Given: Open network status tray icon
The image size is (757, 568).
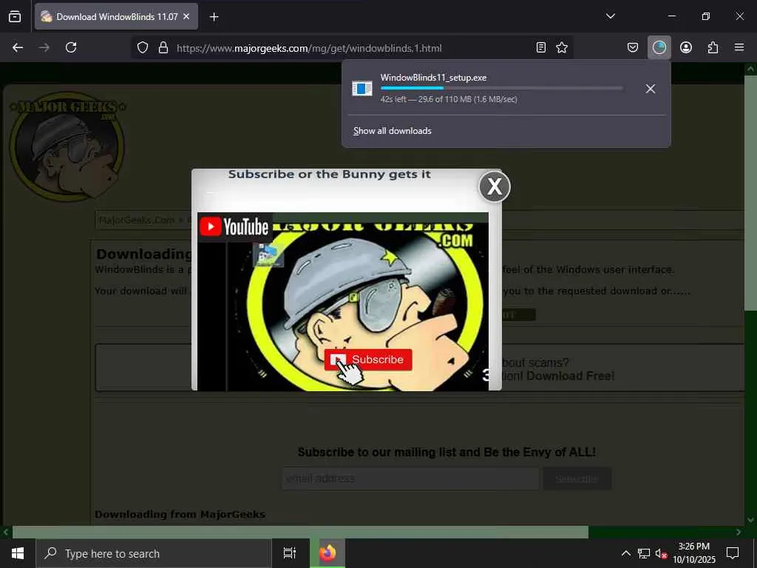Looking at the screenshot, I should 644,553.
